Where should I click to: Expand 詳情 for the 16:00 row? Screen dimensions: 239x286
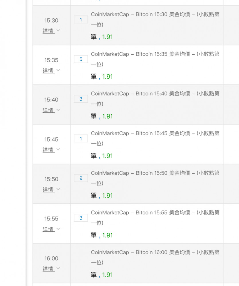coord(51,269)
